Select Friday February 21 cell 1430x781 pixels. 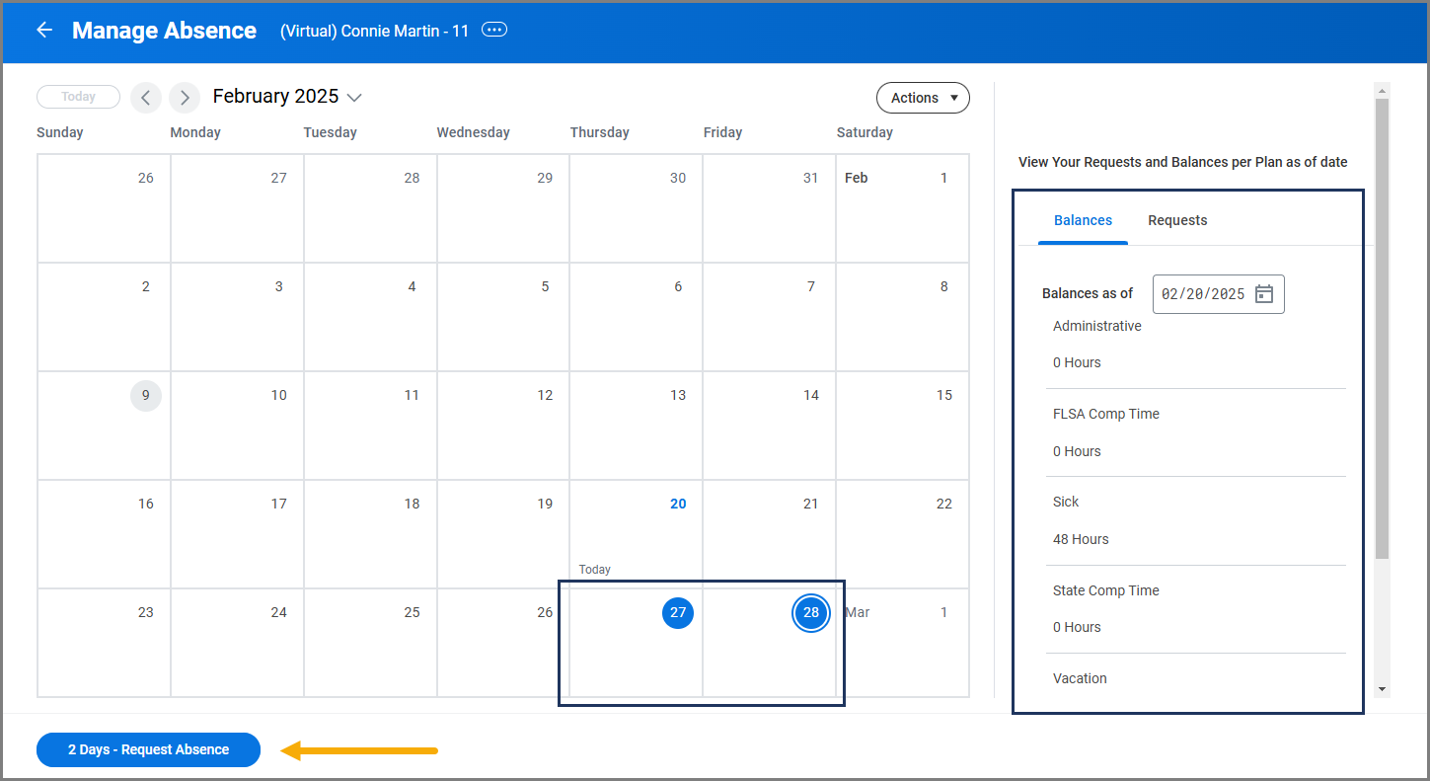tap(769, 533)
